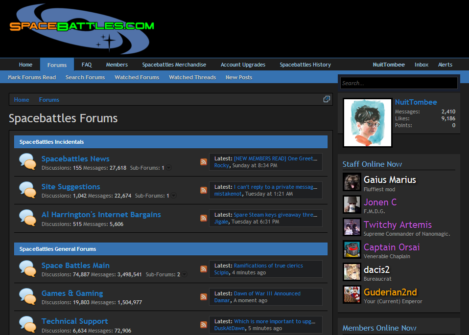Select the Forums navigation tab
The image size is (469, 335).
(57, 65)
